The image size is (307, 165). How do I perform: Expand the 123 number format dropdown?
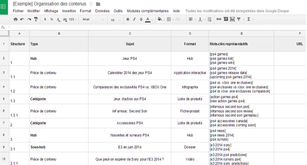point(73,20)
